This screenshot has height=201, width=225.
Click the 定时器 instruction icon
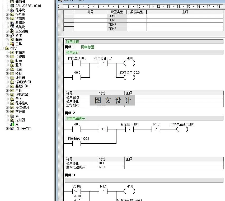pos(12,120)
